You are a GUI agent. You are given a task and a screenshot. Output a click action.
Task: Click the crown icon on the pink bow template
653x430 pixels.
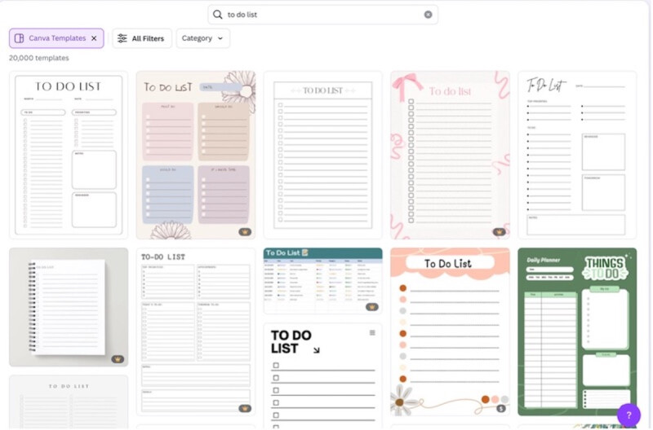(499, 232)
